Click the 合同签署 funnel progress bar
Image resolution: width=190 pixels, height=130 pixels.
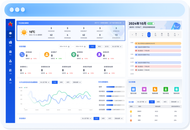[x=115, y=110]
